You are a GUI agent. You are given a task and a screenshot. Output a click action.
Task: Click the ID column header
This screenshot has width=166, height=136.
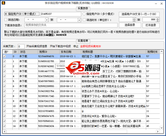pos(16,52)
